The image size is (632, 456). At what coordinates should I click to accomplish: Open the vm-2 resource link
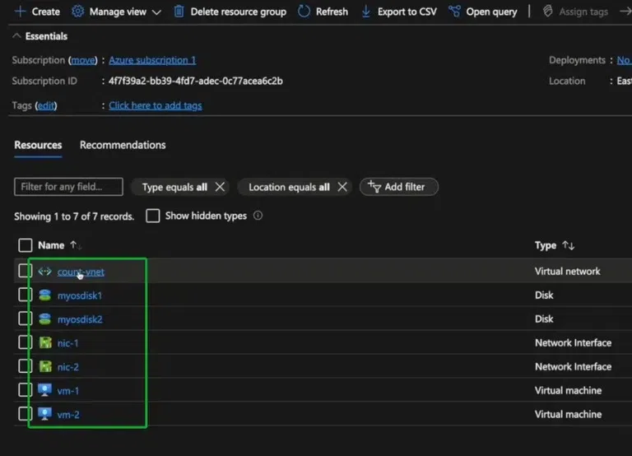[x=68, y=415]
